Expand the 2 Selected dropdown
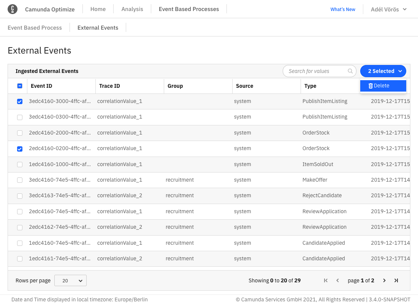Viewport: 418px width, 304px height. click(383, 71)
